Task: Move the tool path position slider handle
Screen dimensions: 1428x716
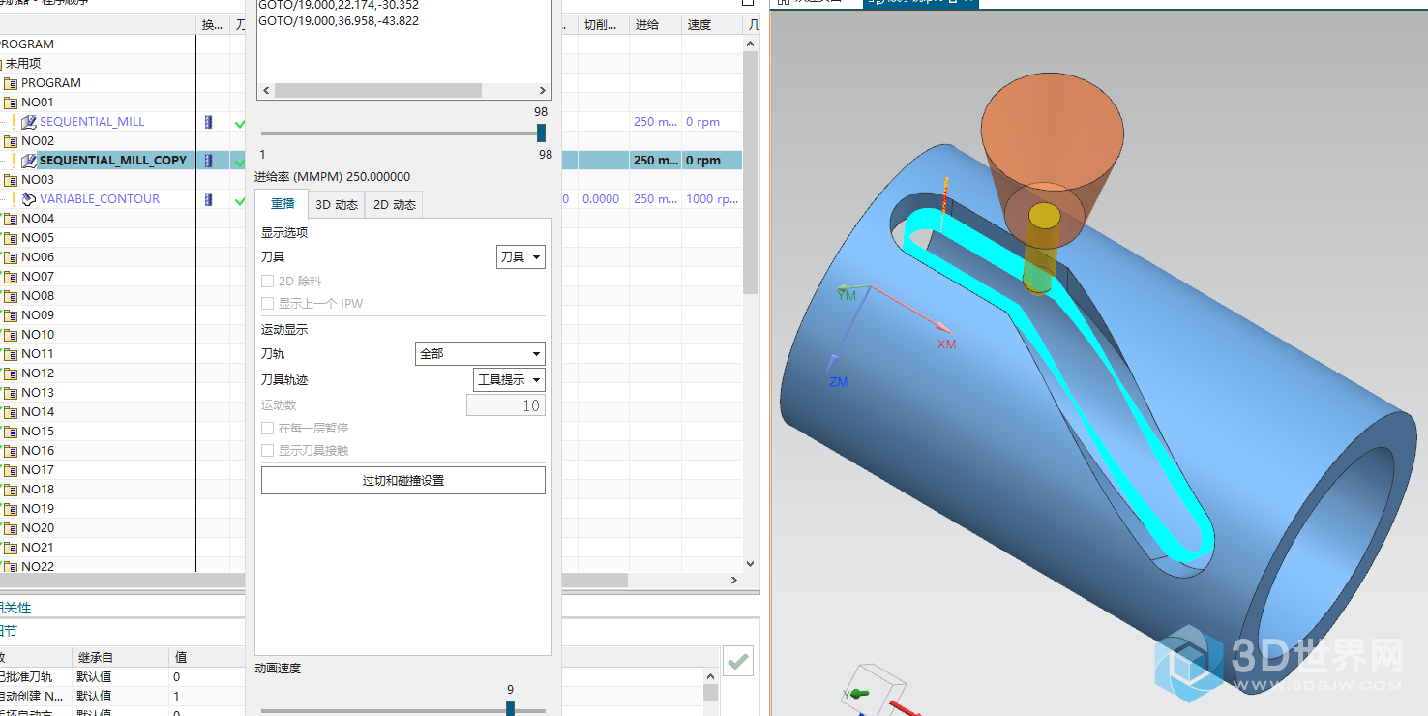Action: point(541,133)
